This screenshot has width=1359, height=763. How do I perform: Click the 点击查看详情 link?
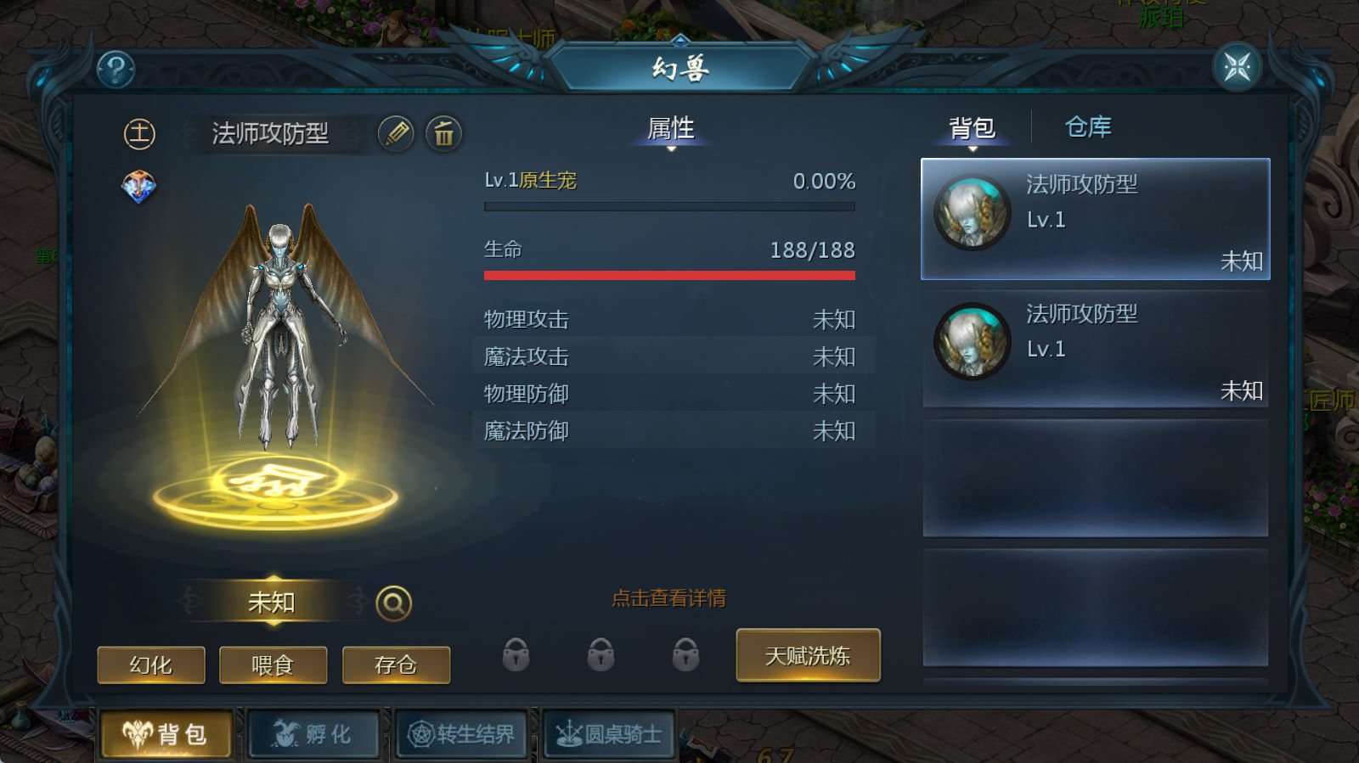pos(669,598)
